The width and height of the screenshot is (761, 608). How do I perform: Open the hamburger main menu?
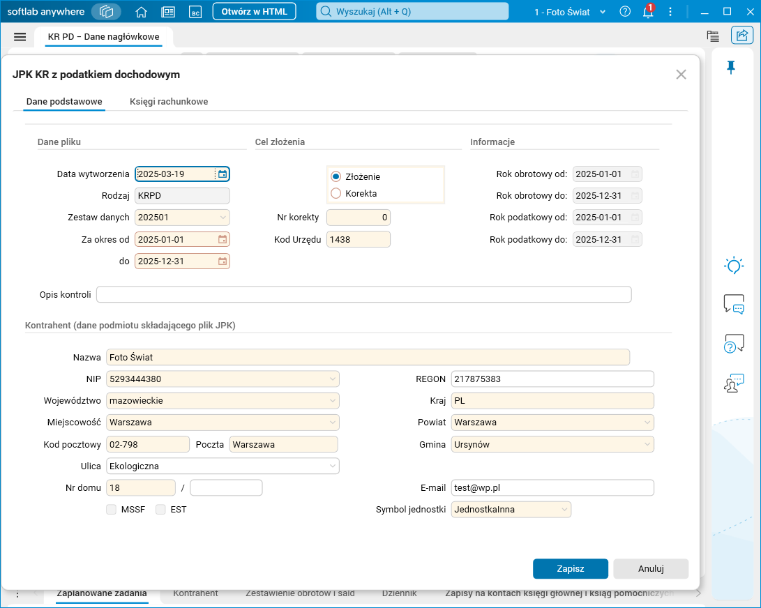(x=20, y=37)
